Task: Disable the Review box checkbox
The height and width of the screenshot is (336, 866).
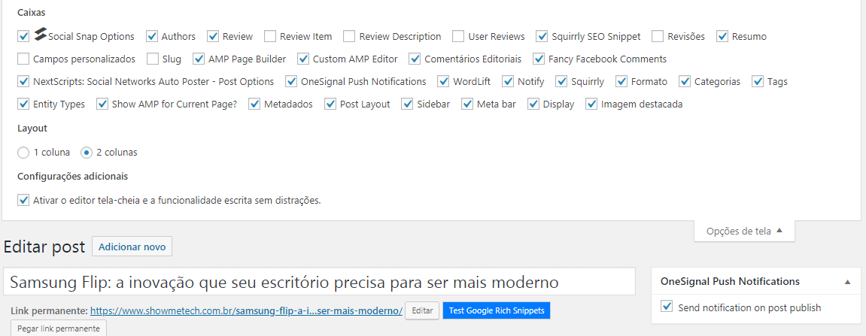Action: coord(213,36)
